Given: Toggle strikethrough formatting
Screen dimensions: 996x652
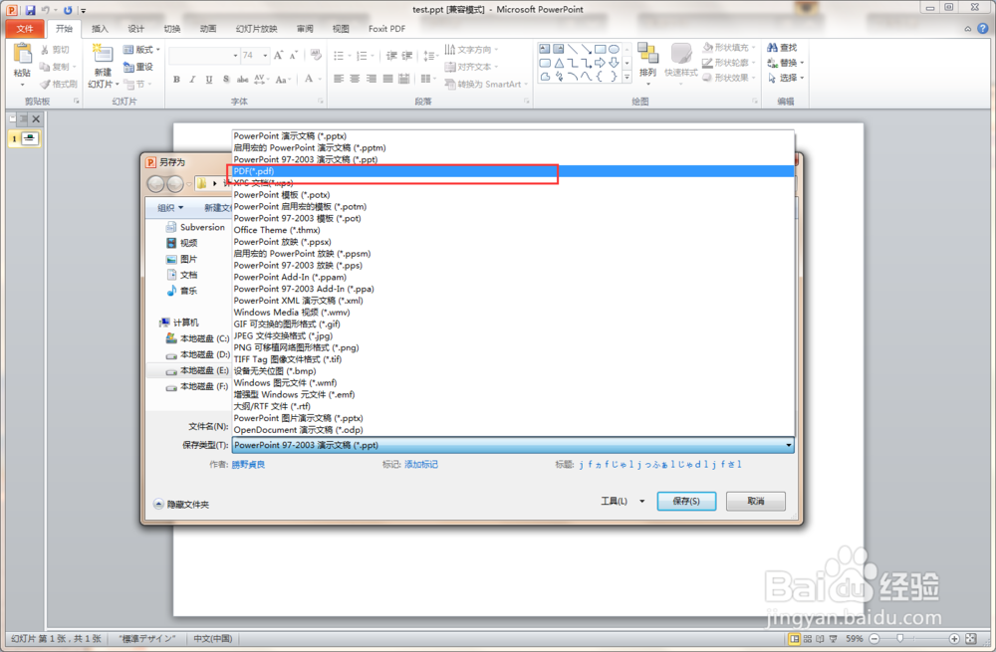Looking at the screenshot, I should point(242,80).
